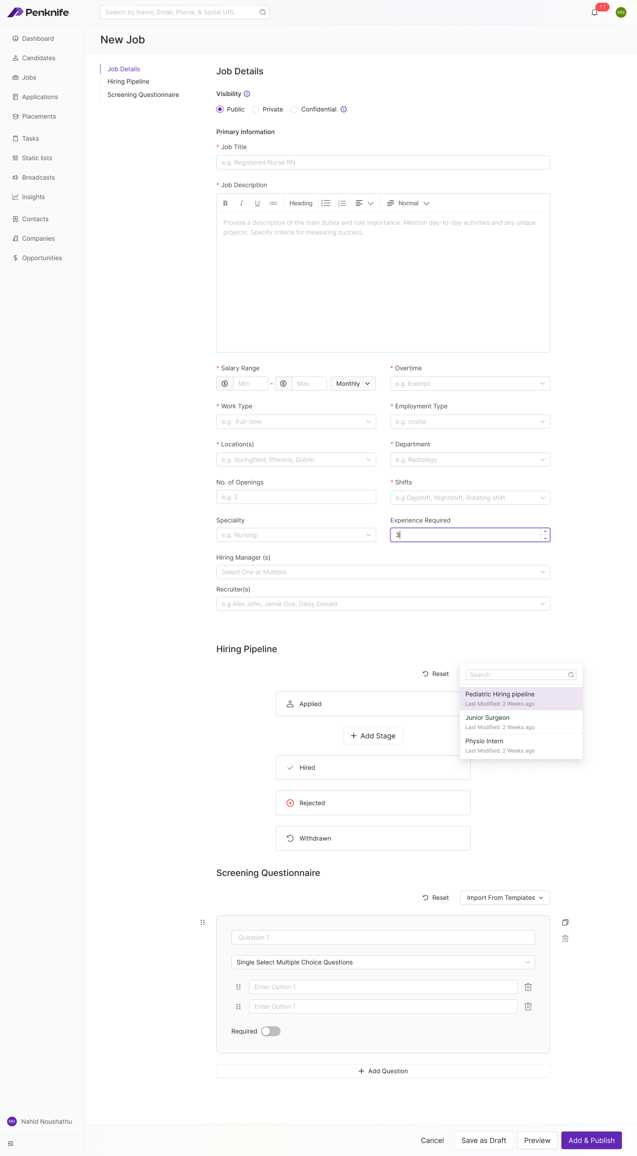637x1156 pixels.
Task: Expand the Overtime dropdown
Action: 470,384
